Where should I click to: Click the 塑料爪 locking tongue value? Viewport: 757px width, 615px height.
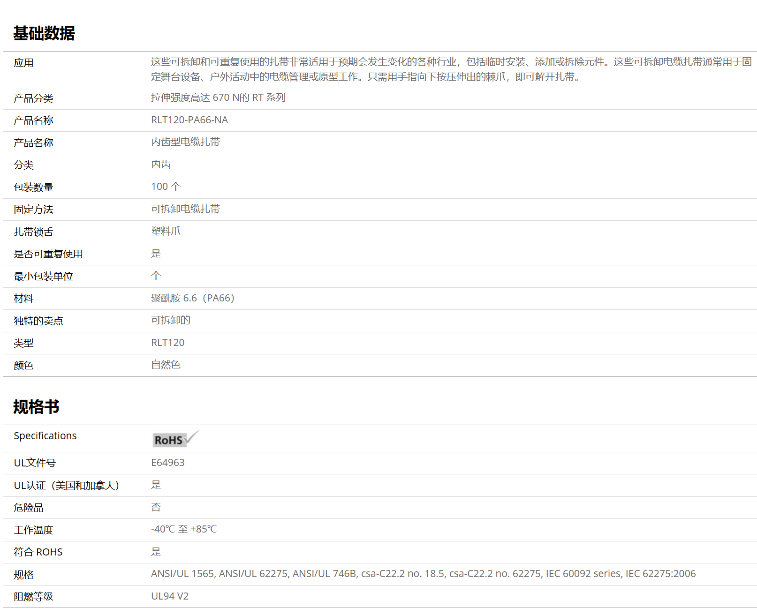tap(166, 231)
